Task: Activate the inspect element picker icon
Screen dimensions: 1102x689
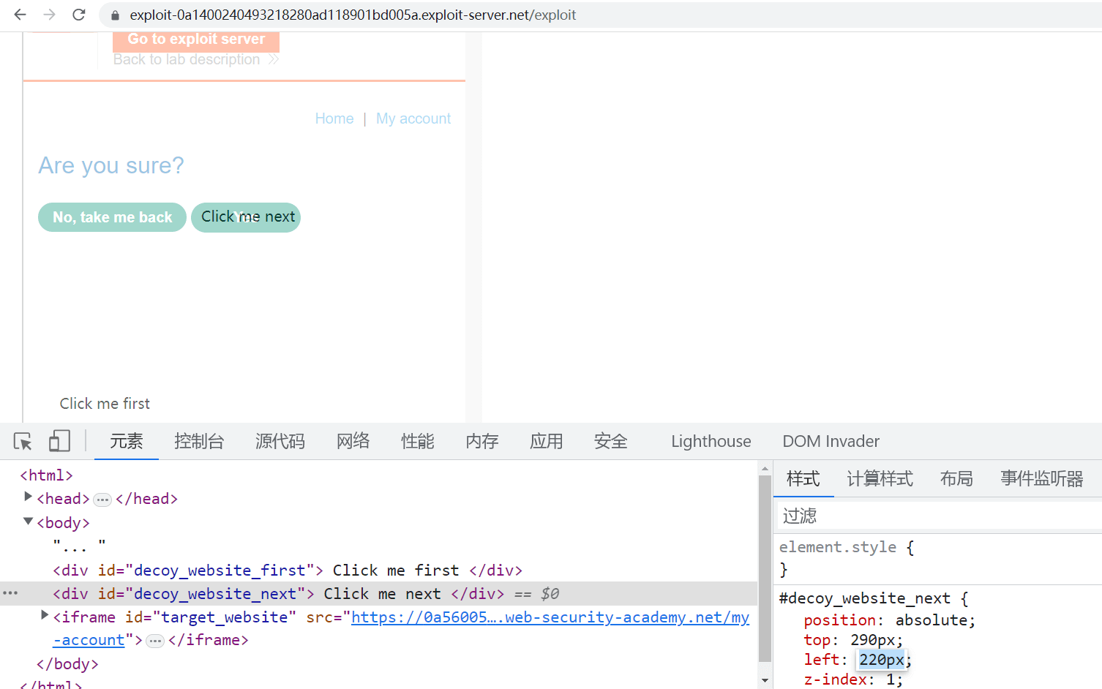Action: point(23,441)
